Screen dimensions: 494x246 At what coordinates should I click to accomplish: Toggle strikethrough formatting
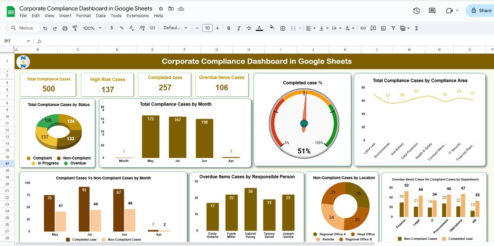coord(249,28)
